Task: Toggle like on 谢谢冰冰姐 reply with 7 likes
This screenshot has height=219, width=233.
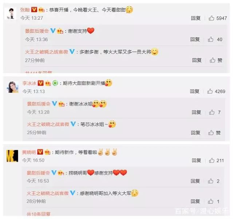Action: [215, 112]
